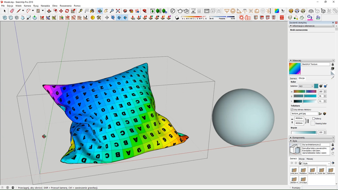This screenshot has width=338, height=190.
Task: Add a V-Ray dome light
Action: [257, 11]
